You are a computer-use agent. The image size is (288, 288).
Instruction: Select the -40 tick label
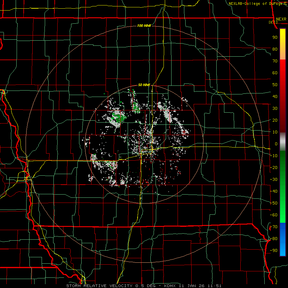274,191
